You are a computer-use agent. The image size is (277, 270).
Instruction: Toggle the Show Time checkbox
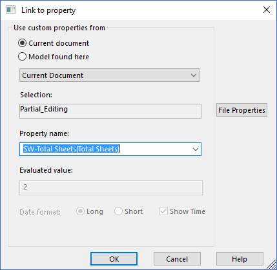tap(163, 211)
